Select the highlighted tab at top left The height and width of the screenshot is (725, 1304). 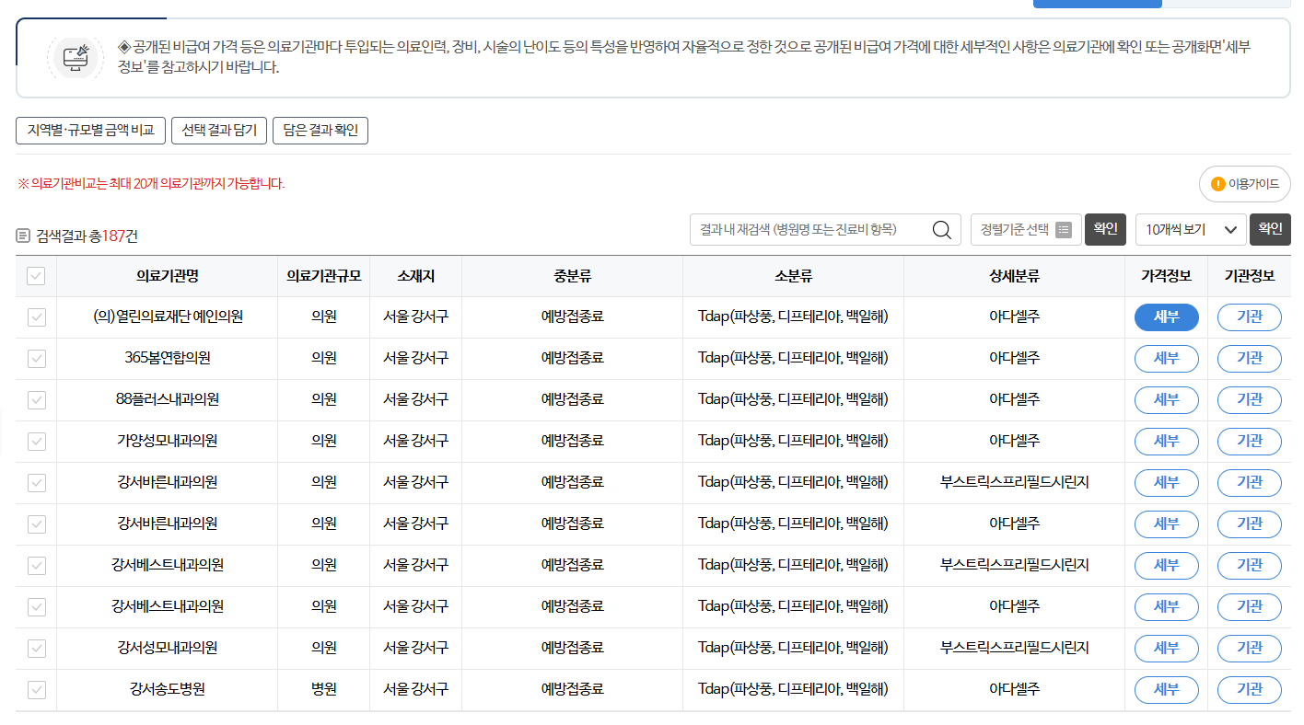[x=90, y=7]
